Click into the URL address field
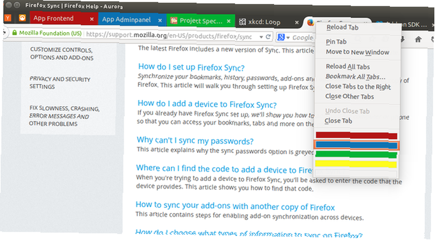This screenshot has width=435, height=240. coord(169,36)
